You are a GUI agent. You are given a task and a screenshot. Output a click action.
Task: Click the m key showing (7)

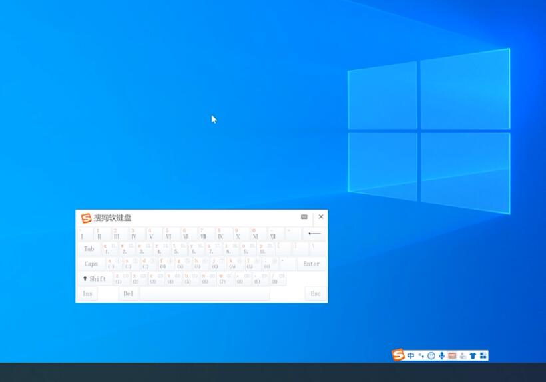pyautogui.click(x=226, y=279)
